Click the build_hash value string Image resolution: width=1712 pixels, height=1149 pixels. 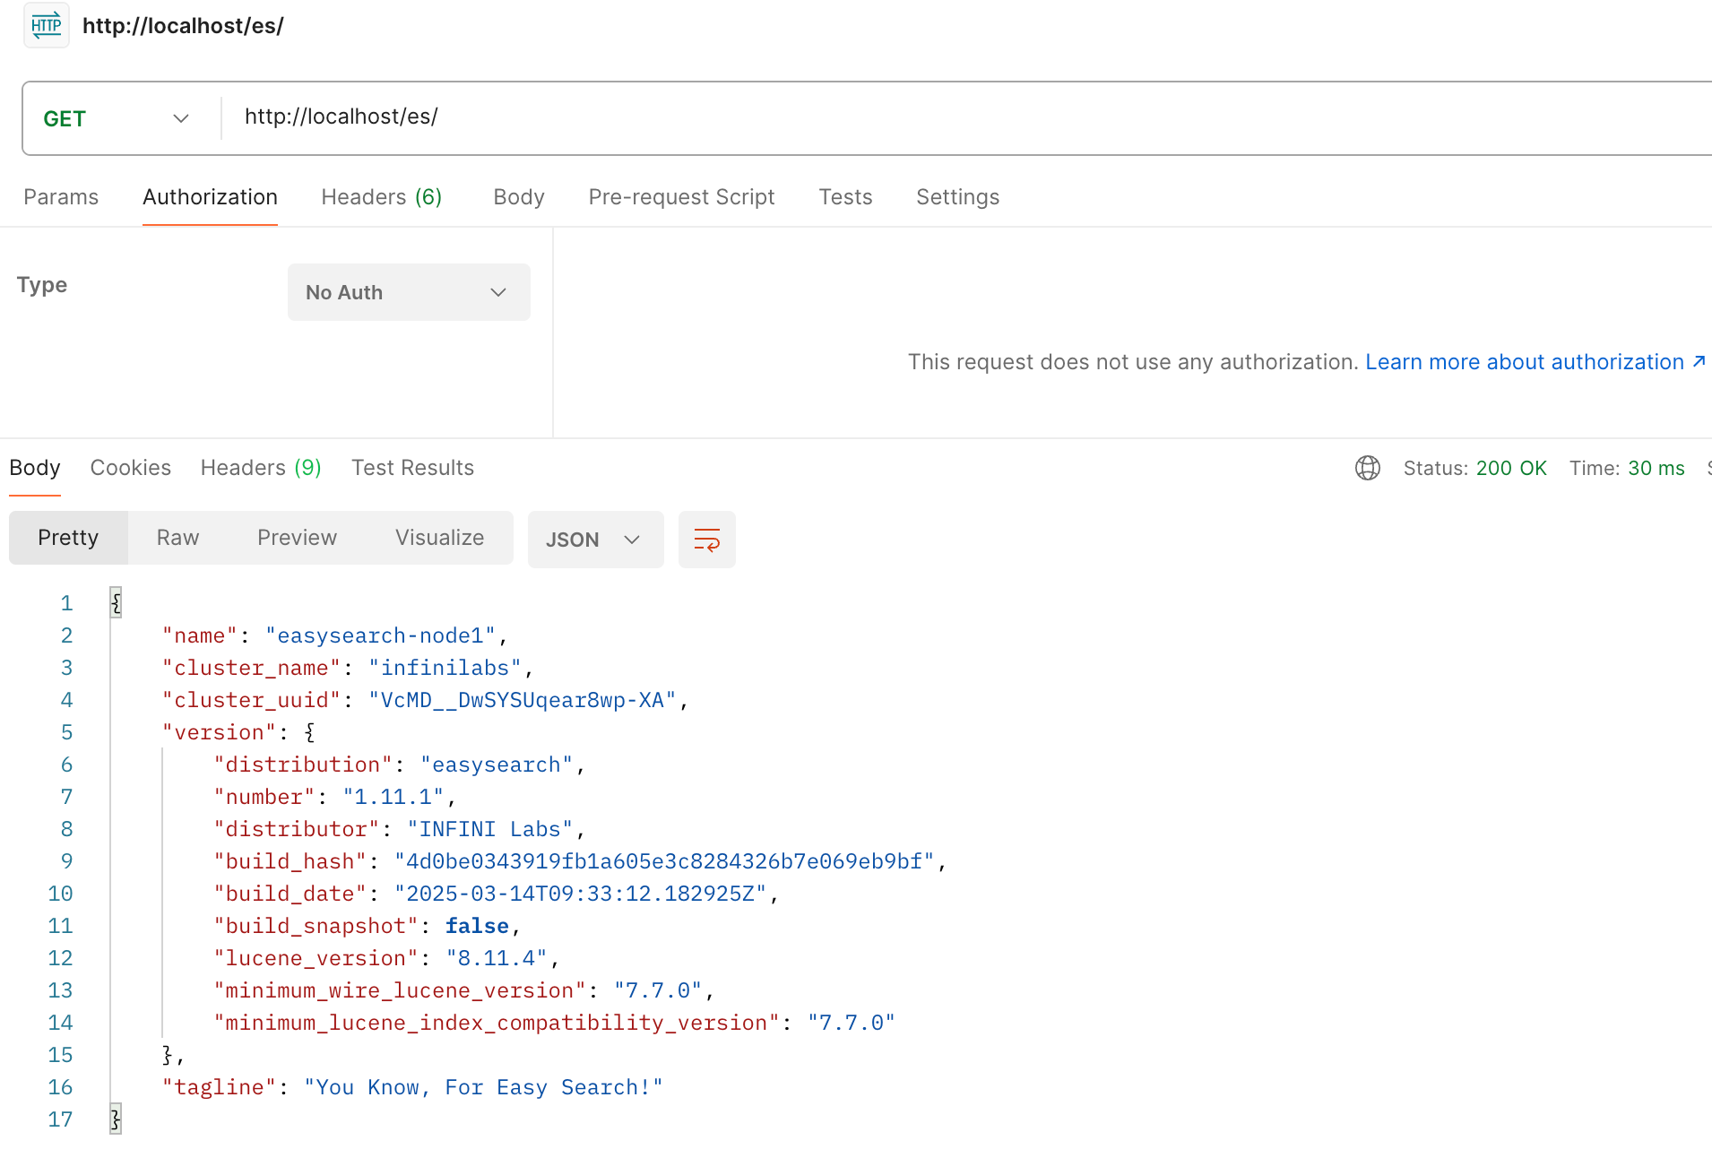[664, 861]
